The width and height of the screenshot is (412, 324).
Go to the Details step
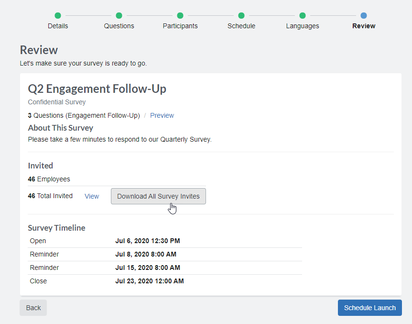click(57, 26)
